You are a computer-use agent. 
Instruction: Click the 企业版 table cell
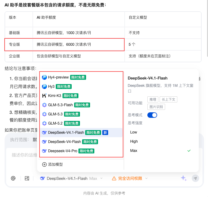pyautogui.click(x=19, y=56)
